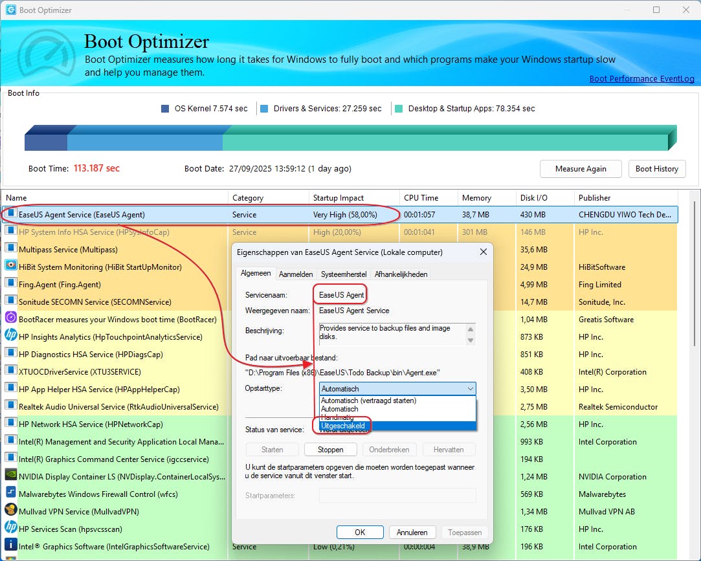Screen dimensions: 701x561
Task: Click the Measure Again button
Action: pos(581,168)
